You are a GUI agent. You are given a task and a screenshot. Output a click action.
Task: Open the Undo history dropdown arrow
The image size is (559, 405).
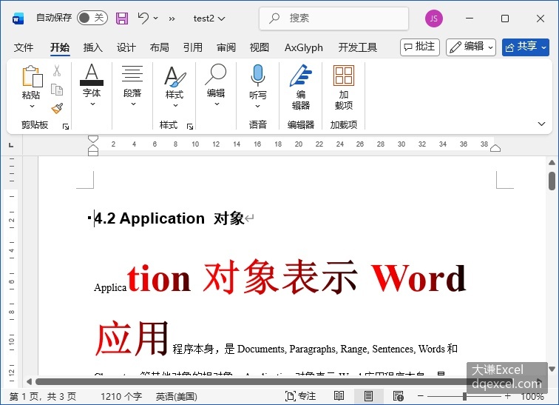click(156, 18)
